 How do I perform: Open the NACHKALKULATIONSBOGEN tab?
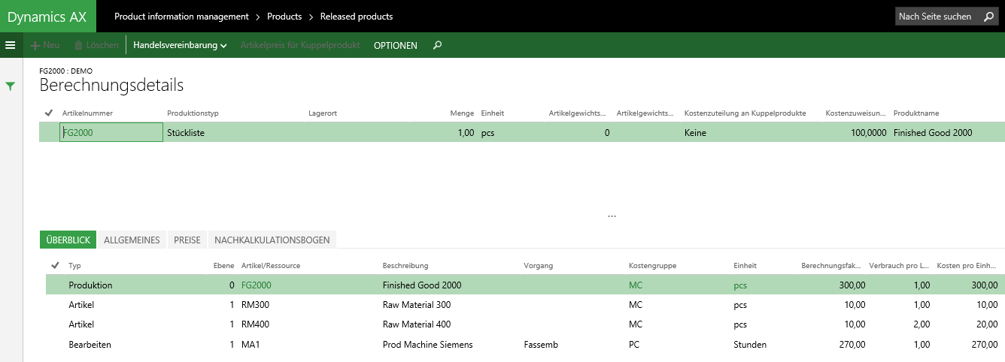[272, 240]
